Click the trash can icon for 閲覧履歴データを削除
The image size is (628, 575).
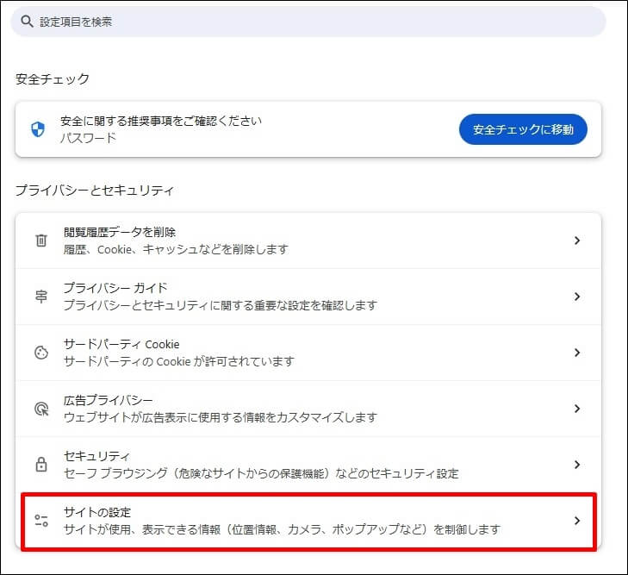pos(40,241)
